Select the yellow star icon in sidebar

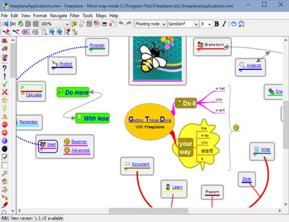(5, 100)
